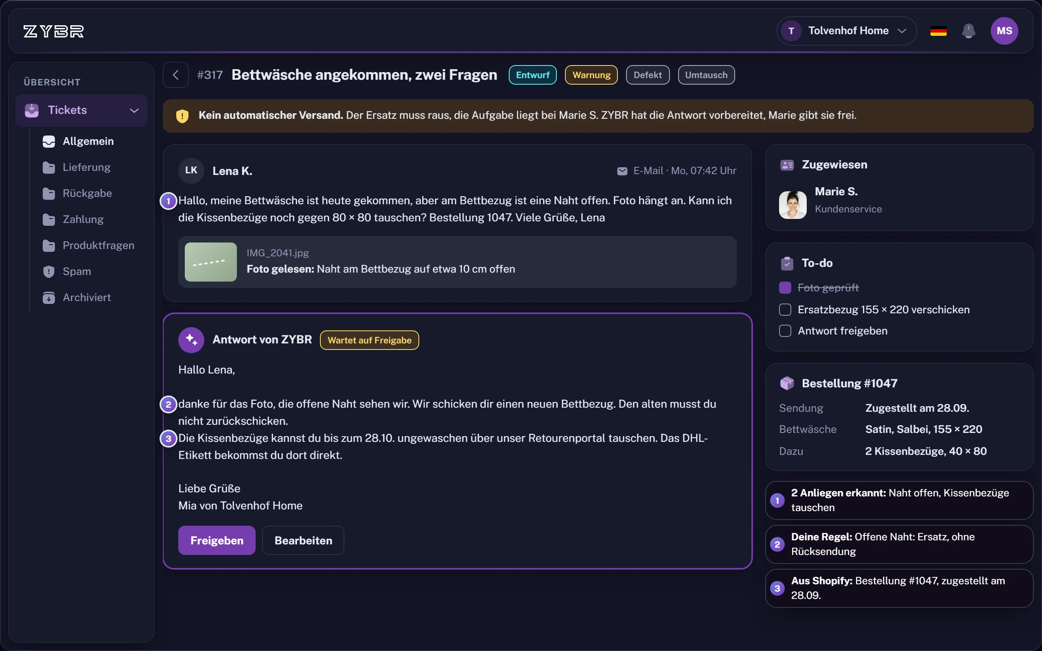Open the IMG_2041.jpg photo thumbnail
This screenshot has height=651, width=1042.
point(210,262)
